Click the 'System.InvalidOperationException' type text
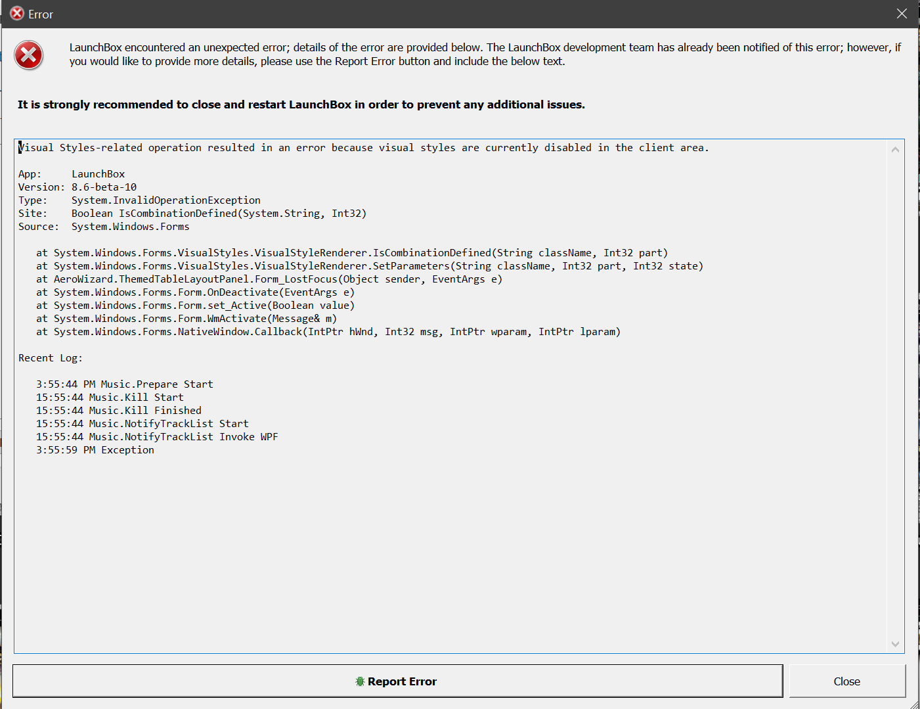The image size is (920, 709). 166,200
